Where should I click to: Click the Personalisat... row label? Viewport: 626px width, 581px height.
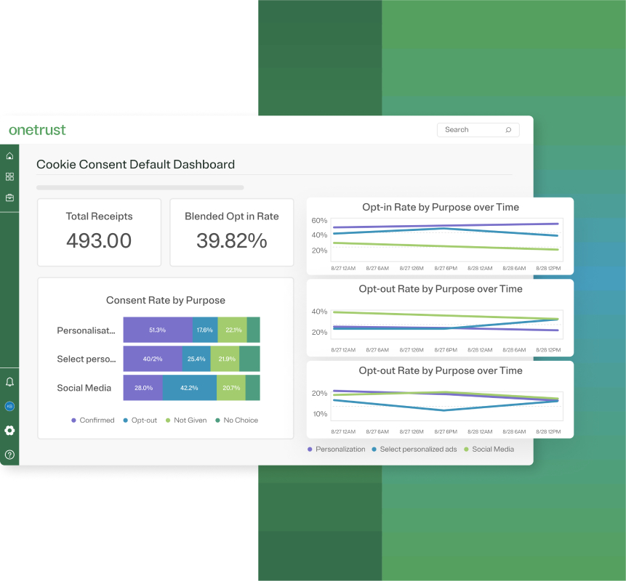pos(86,330)
